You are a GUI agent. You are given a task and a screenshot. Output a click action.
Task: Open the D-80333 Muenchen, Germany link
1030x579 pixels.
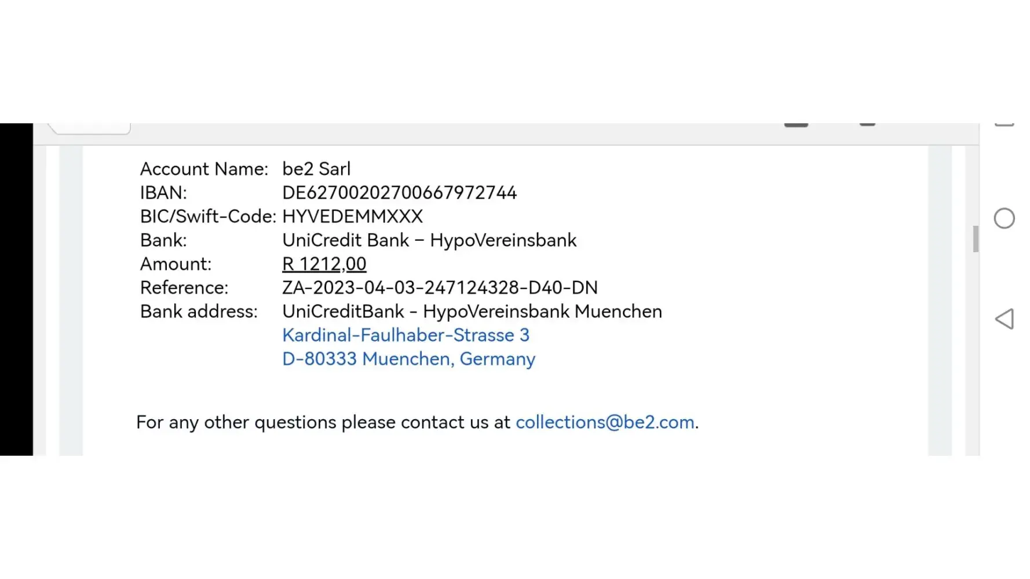408,359
